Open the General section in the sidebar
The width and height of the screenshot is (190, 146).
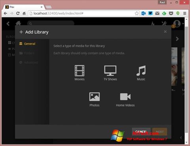tap(27, 44)
